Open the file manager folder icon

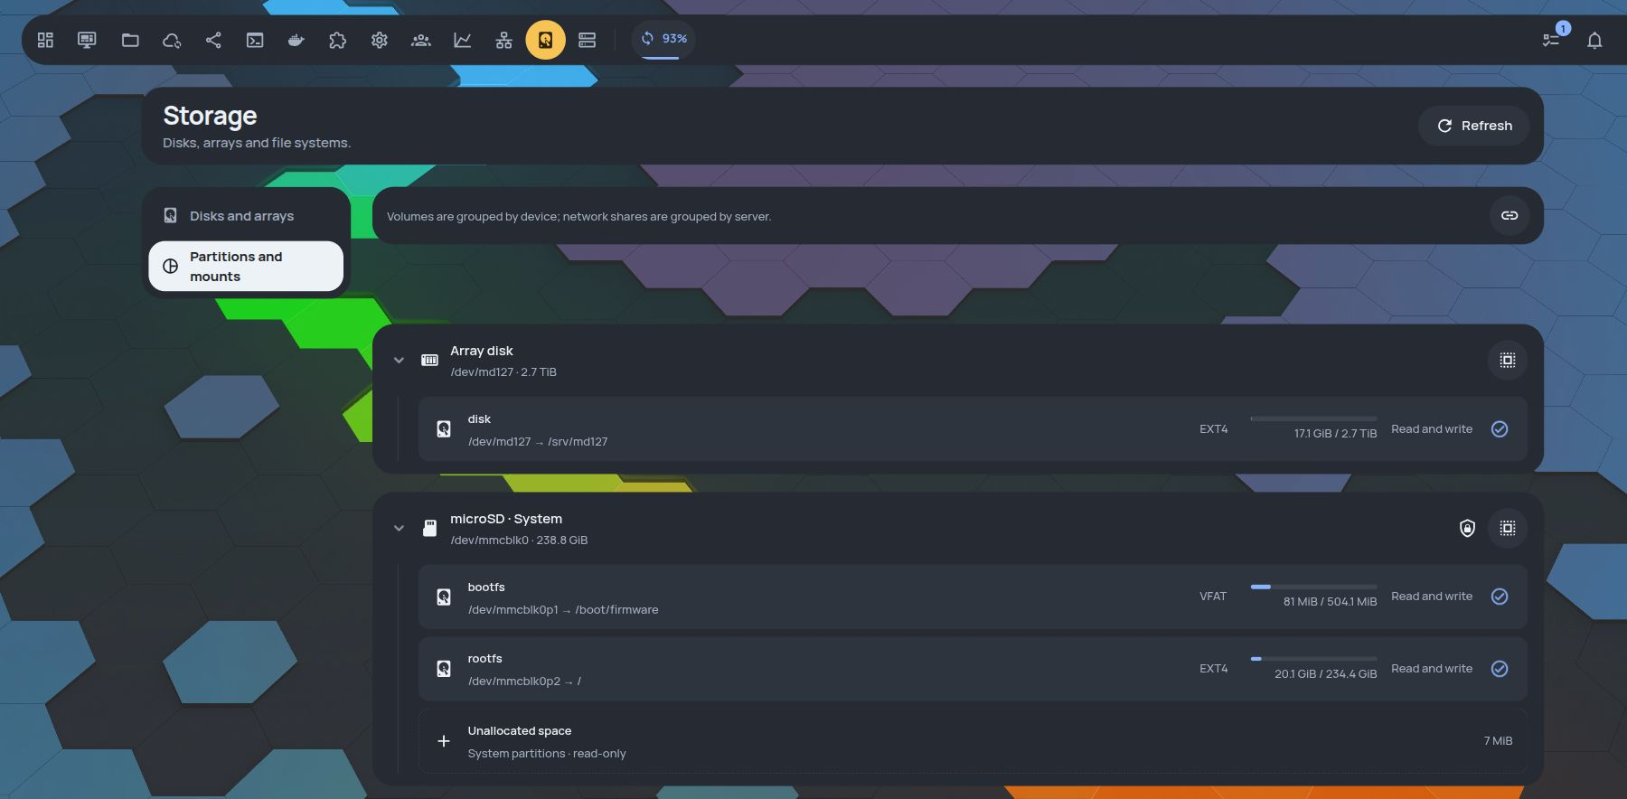click(130, 40)
